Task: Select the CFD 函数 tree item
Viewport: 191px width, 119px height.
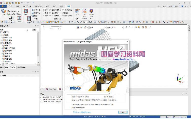Action: pos(9,38)
